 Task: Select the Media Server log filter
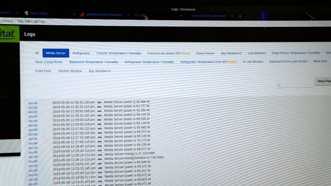tap(56, 53)
